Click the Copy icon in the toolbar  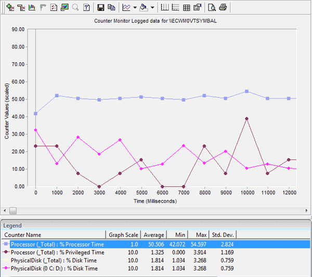pos(112,7)
